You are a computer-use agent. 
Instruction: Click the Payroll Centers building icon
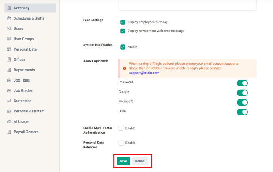click(9, 132)
